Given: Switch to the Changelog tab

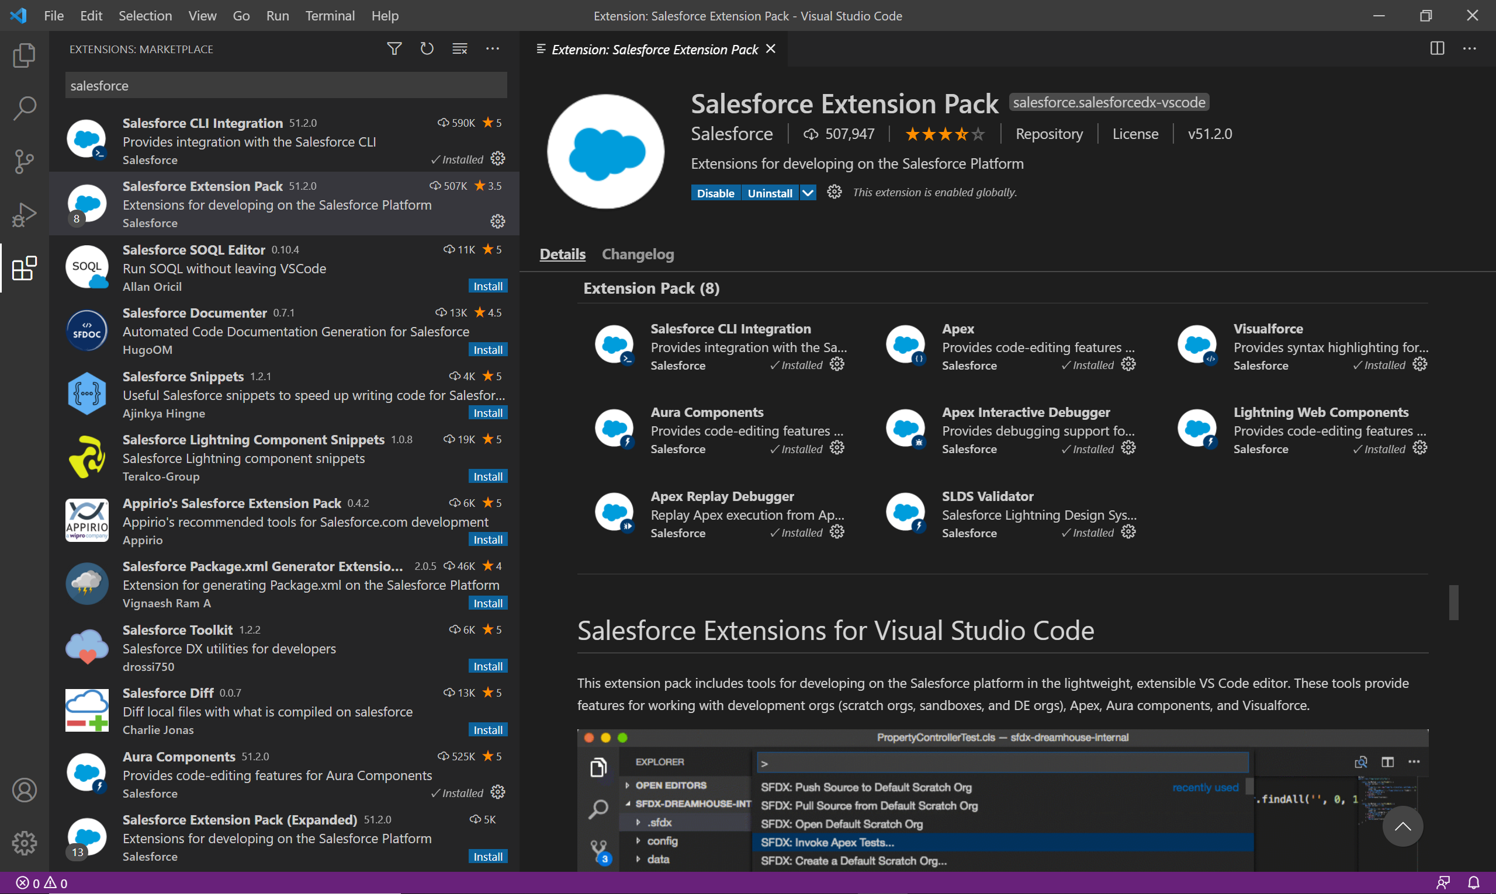Looking at the screenshot, I should pos(638,254).
